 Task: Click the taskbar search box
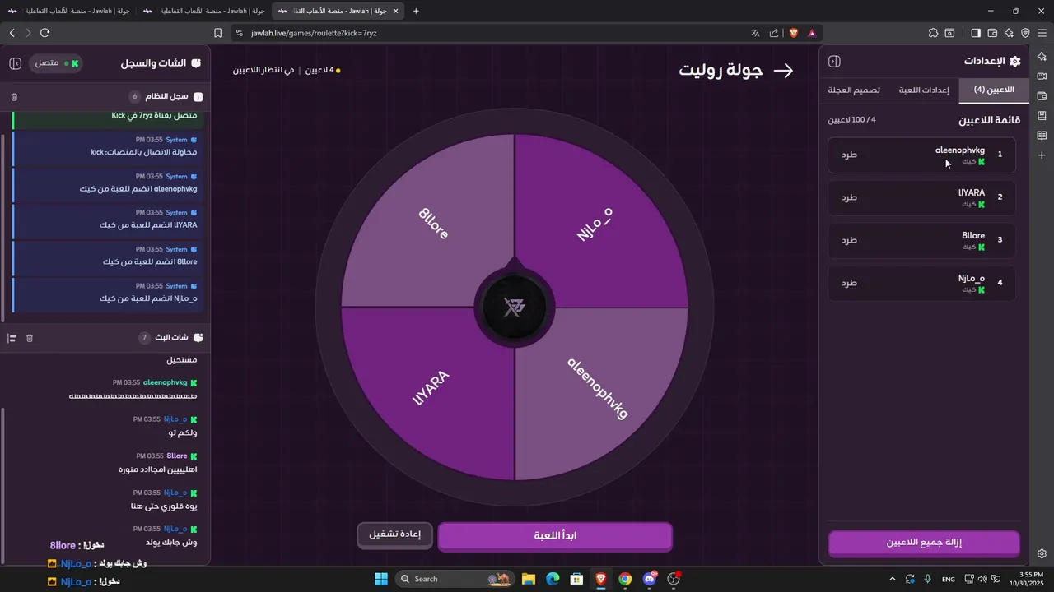[455, 579]
